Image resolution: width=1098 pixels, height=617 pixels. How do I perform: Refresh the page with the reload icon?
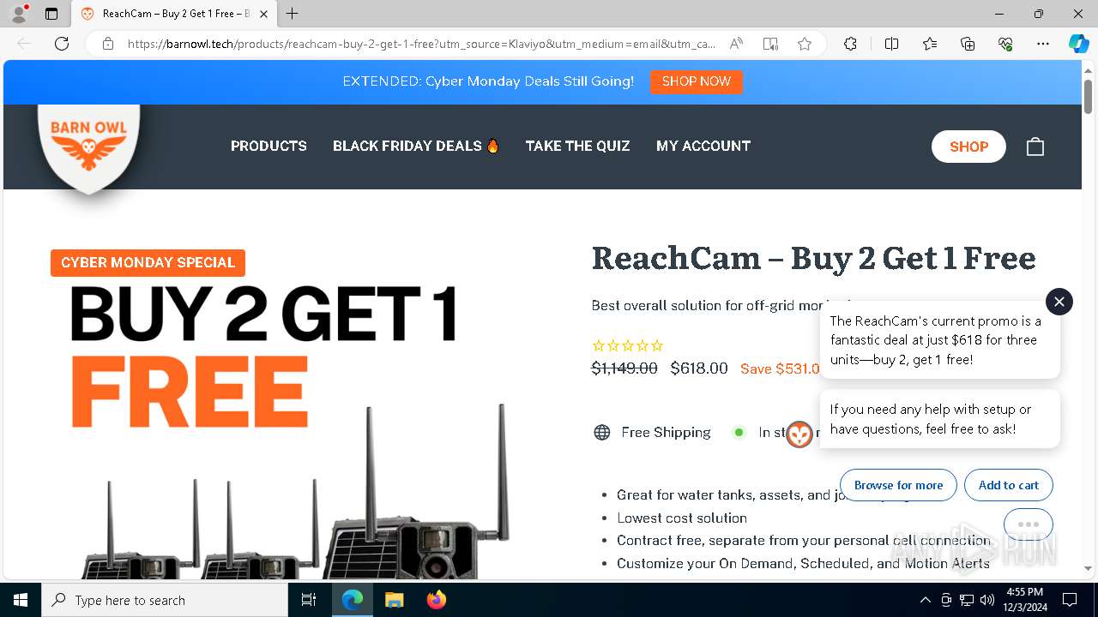62,44
